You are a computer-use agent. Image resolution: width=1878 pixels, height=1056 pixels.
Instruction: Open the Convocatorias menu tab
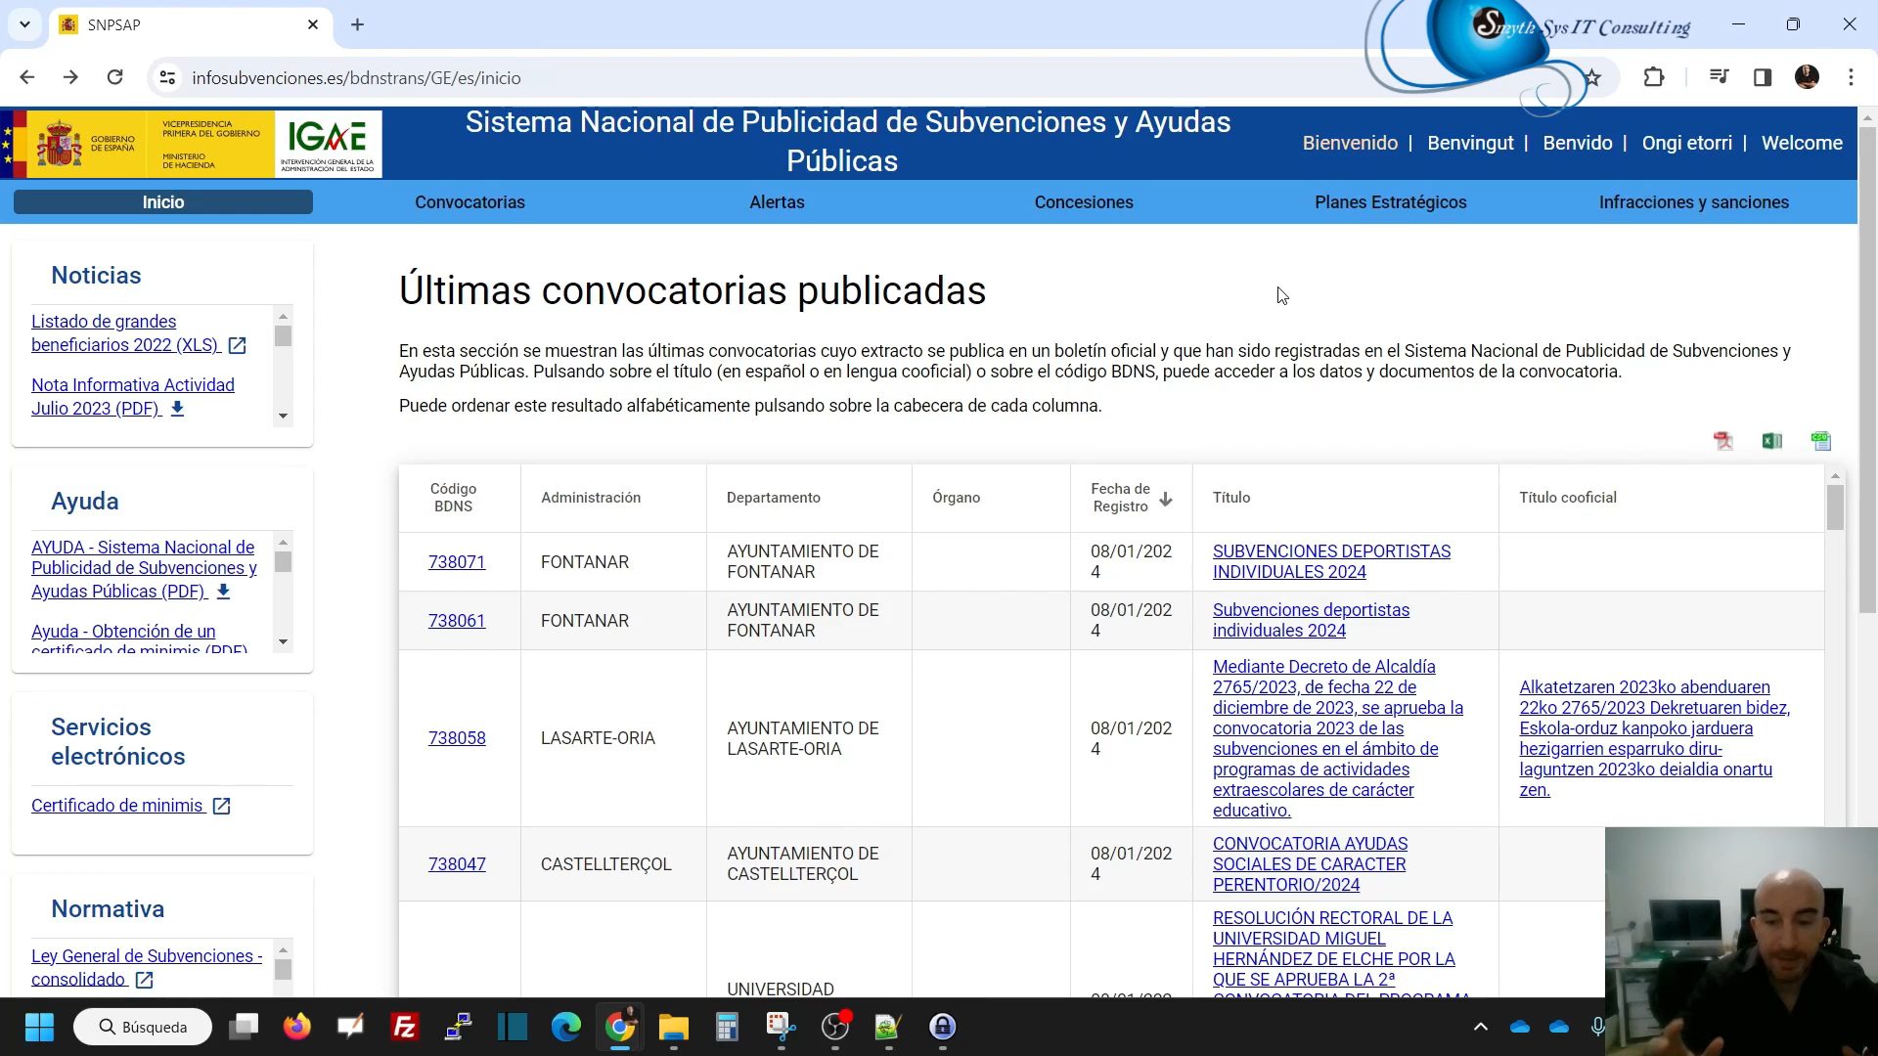point(469,202)
